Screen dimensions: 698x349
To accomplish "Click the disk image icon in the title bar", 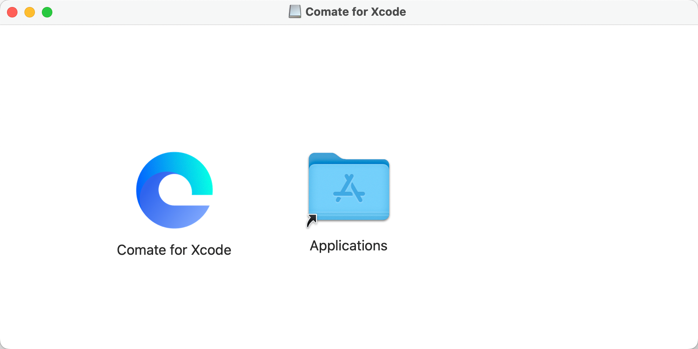I will click(295, 12).
